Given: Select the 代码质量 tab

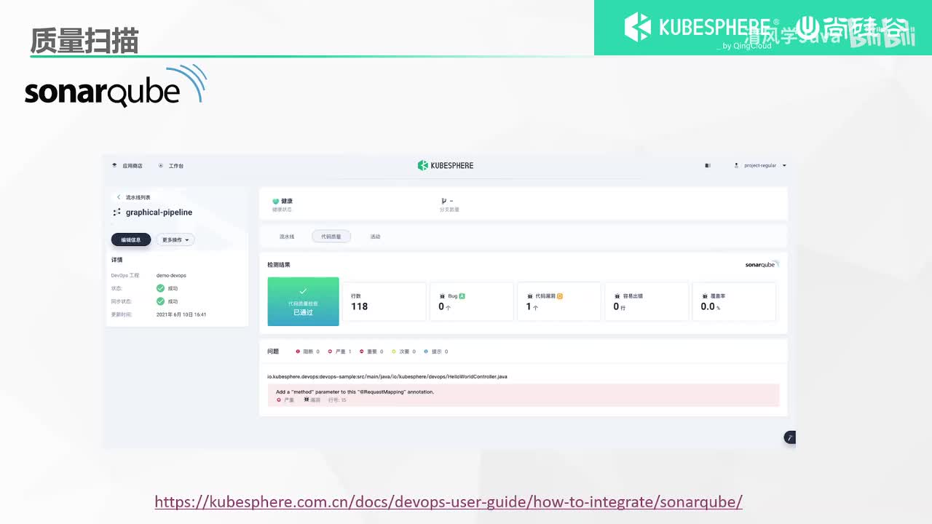Looking at the screenshot, I should point(331,237).
